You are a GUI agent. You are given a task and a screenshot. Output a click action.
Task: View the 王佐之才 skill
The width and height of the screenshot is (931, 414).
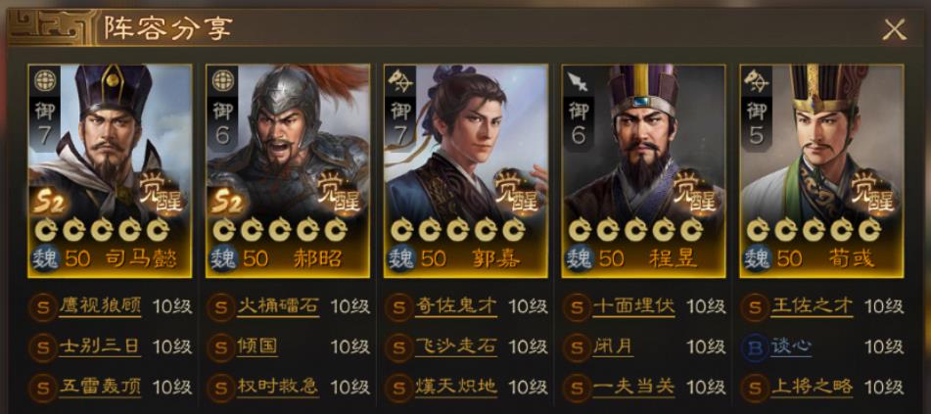tap(812, 306)
